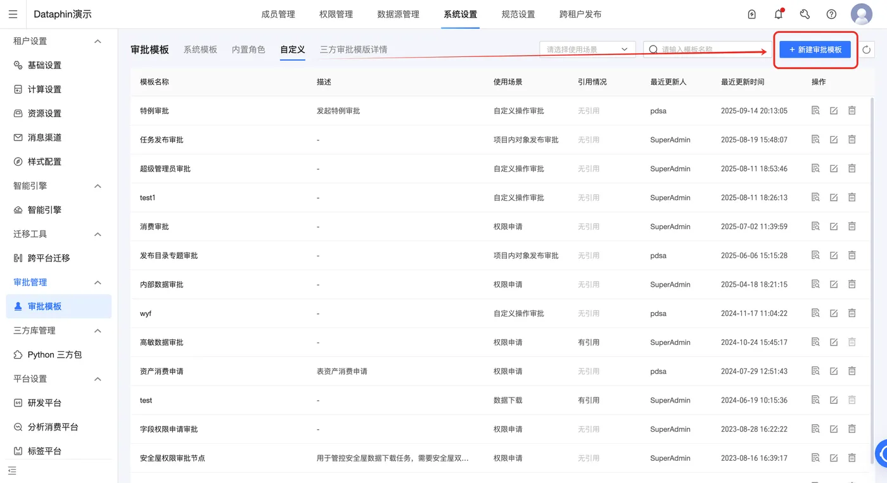
Task: Open 消息渠道 in the sidebar
Action: click(44, 137)
